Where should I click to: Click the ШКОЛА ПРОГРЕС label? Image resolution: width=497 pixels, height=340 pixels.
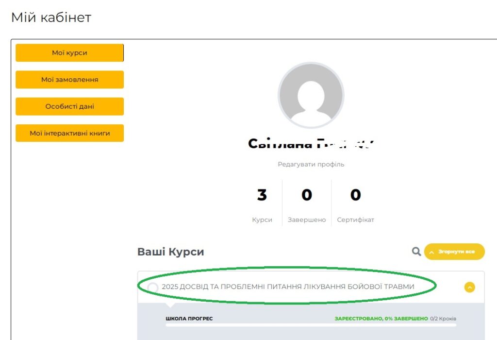pos(189,319)
